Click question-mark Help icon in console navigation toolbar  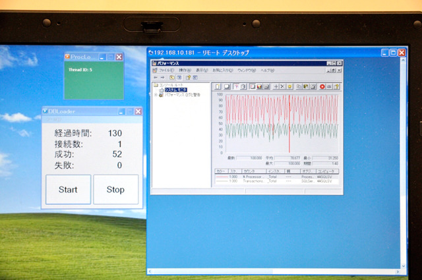click(x=188, y=78)
